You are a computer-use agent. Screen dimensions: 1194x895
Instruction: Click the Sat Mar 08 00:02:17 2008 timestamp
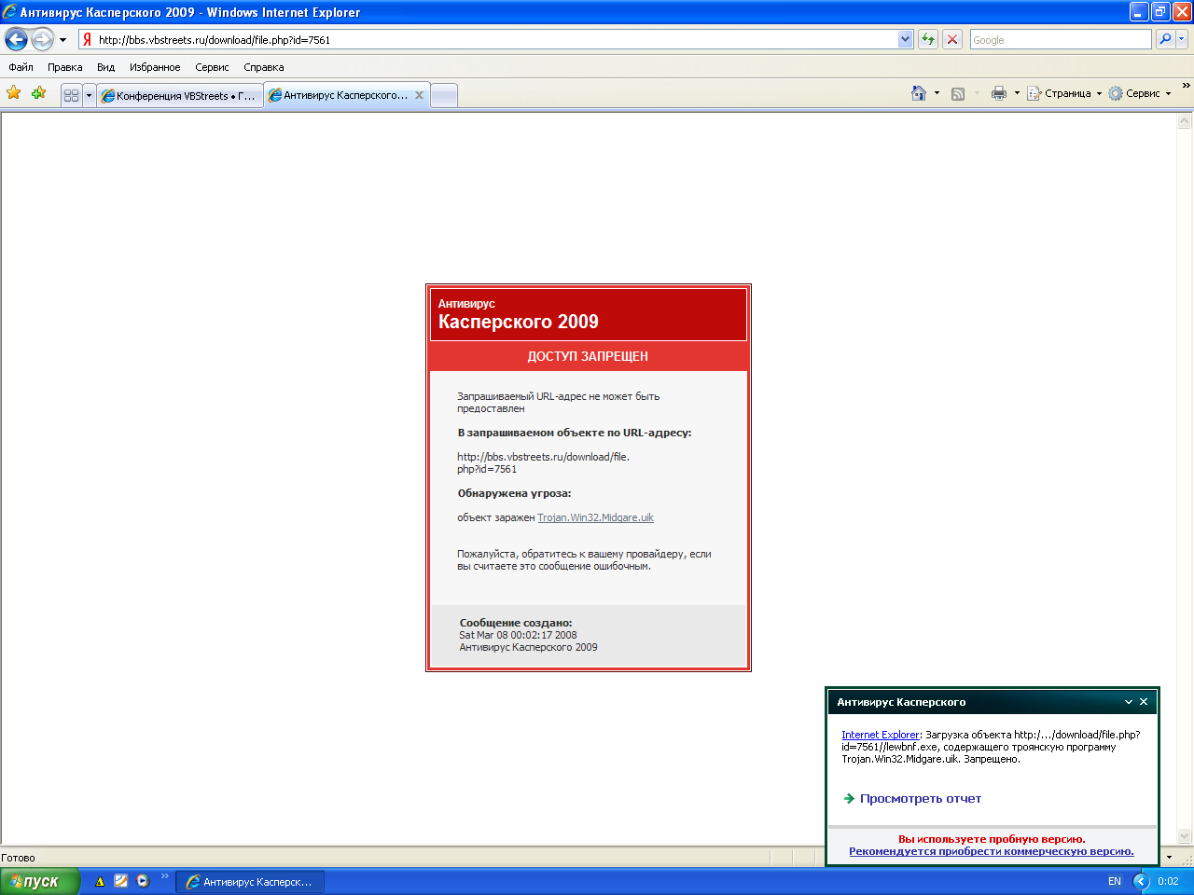[518, 635]
